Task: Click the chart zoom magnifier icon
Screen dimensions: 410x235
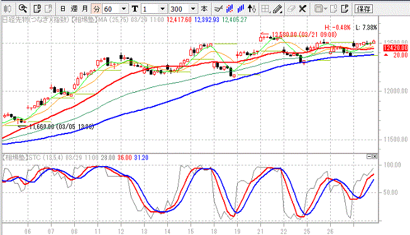Action: (x=23, y=9)
